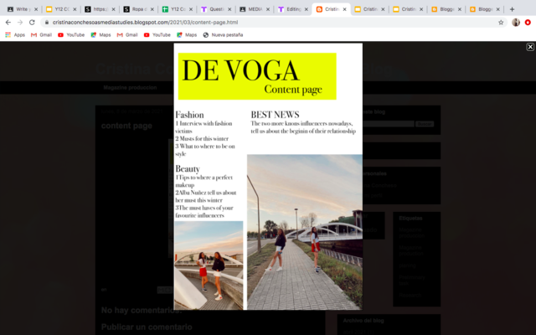Click the red circular icon beside the avatar
This screenshot has width=536, height=335.
pyautogui.click(x=528, y=23)
